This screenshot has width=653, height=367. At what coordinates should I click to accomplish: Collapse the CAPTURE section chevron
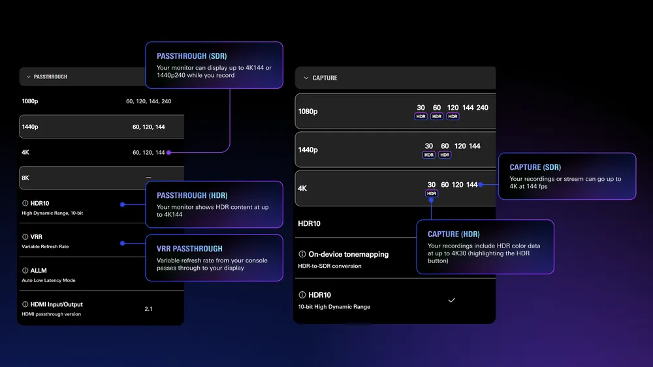coord(306,78)
